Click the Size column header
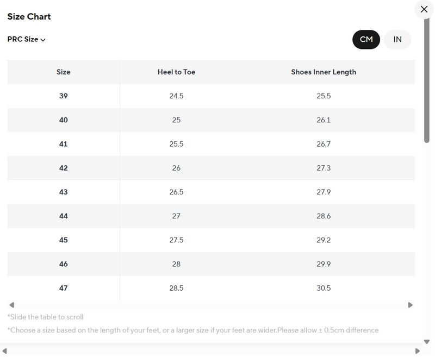Viewport: 435px width, 357px height. 64,72
